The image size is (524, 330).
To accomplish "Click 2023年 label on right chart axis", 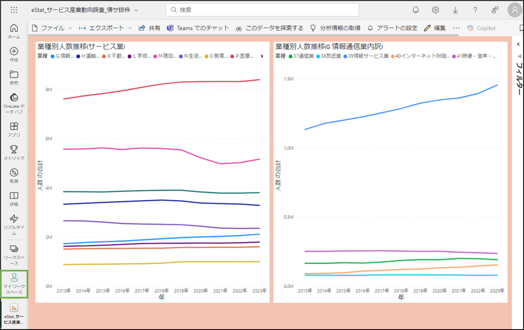I will click(497, 290).
